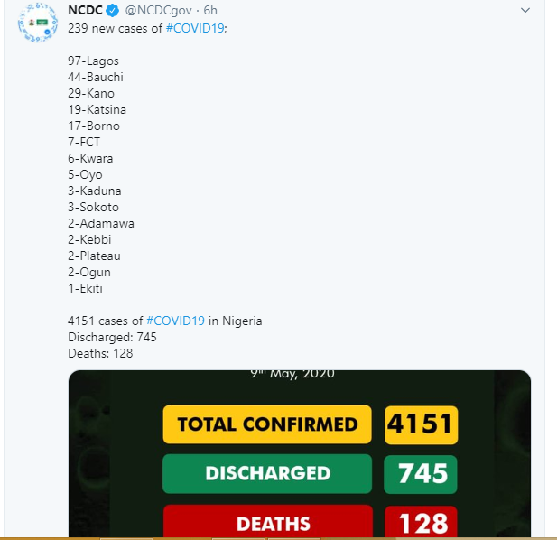The height and width of the screenshot is (540, 557).
Task: Open #COVID19 hashtag in 4151 cases line
Action: 175,321
